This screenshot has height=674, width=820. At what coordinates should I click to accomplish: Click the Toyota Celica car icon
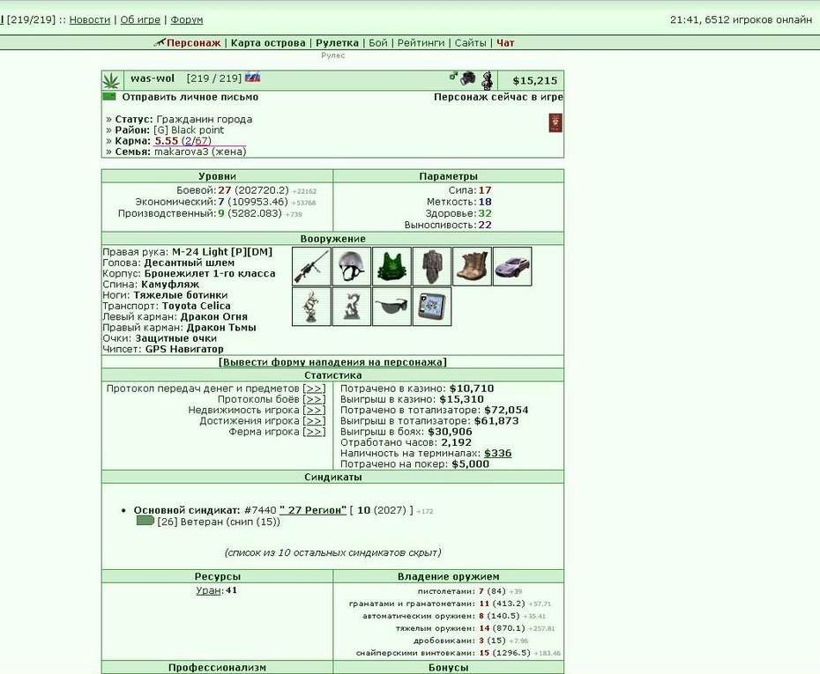click(x=512, y=266)
